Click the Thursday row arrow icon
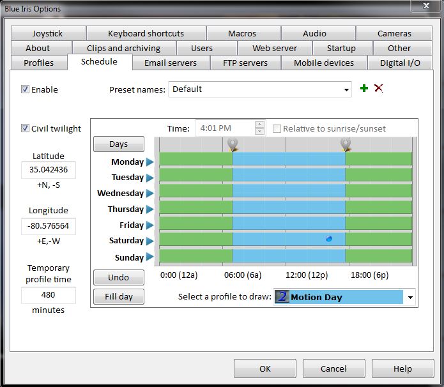 (149, 209)
